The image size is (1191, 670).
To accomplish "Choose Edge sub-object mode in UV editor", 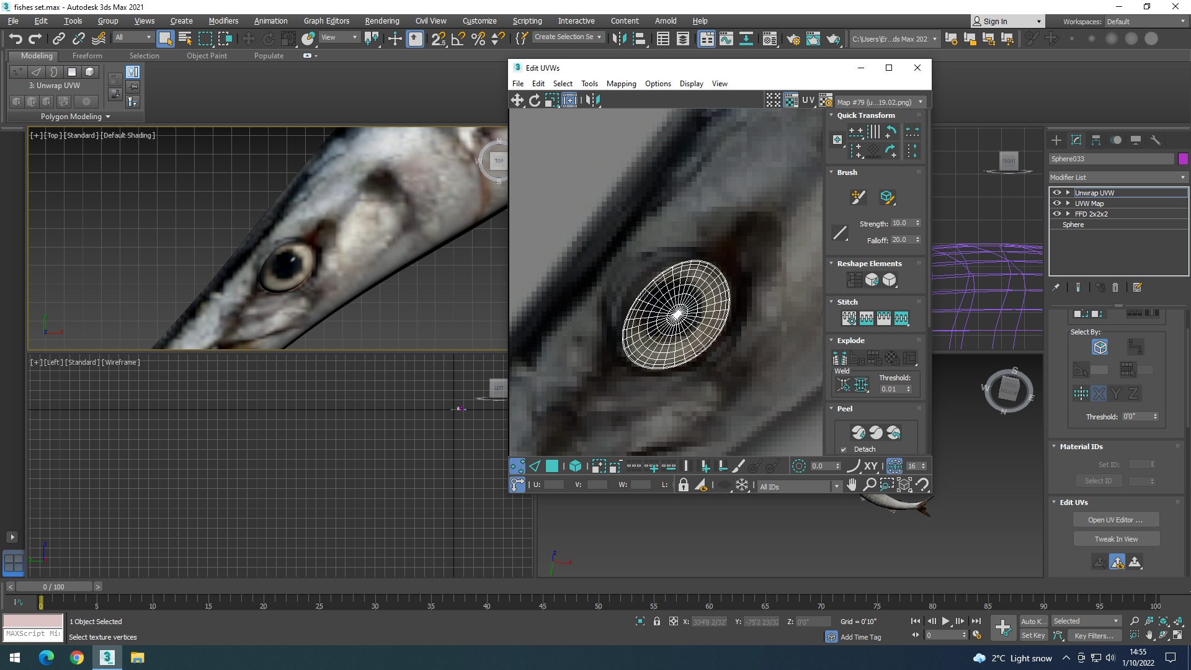I will 535,466.
